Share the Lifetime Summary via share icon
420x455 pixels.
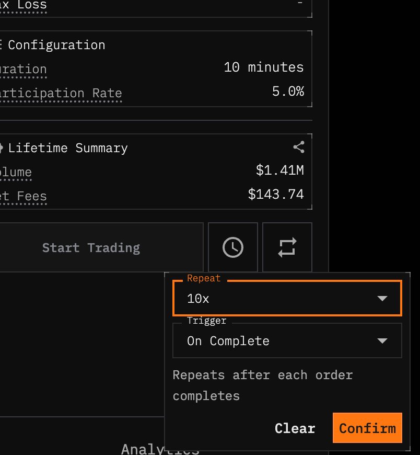(299, 147)
